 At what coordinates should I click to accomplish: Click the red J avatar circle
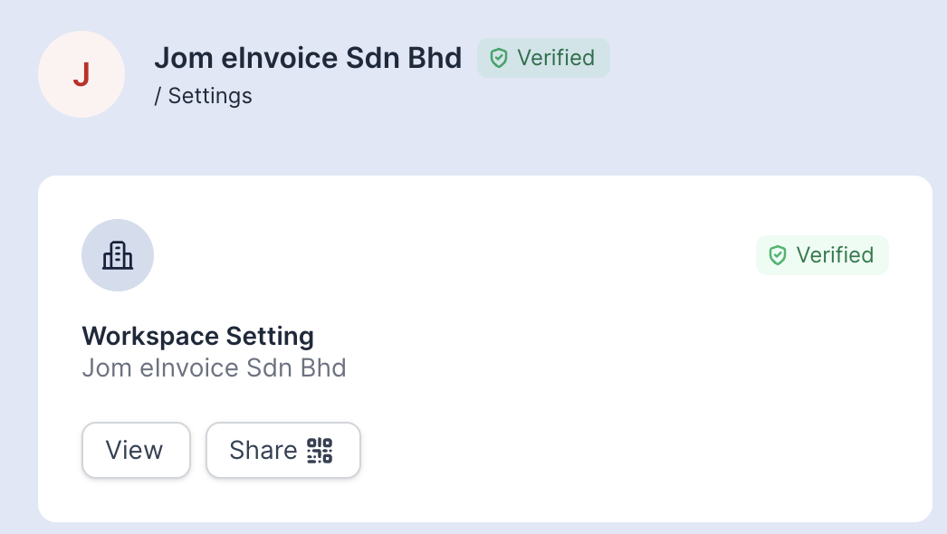coord(81,74)
